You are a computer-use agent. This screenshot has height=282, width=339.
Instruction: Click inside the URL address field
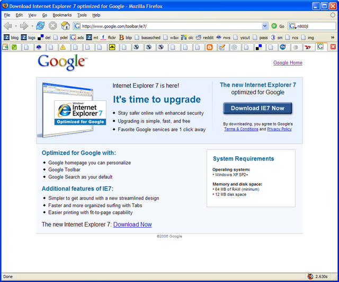[169, 26]
